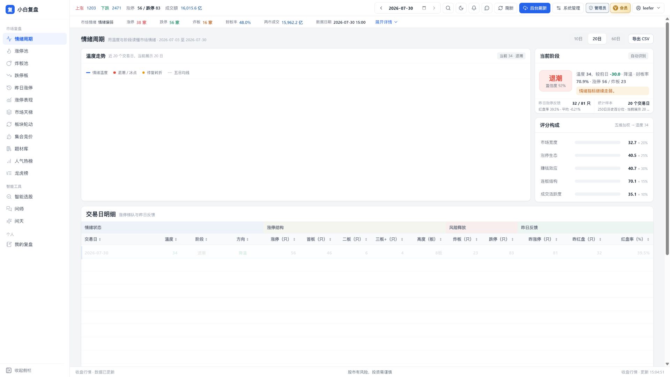Select the 10日 range tab
Screen dimensions: 670x377
point(578,39)
